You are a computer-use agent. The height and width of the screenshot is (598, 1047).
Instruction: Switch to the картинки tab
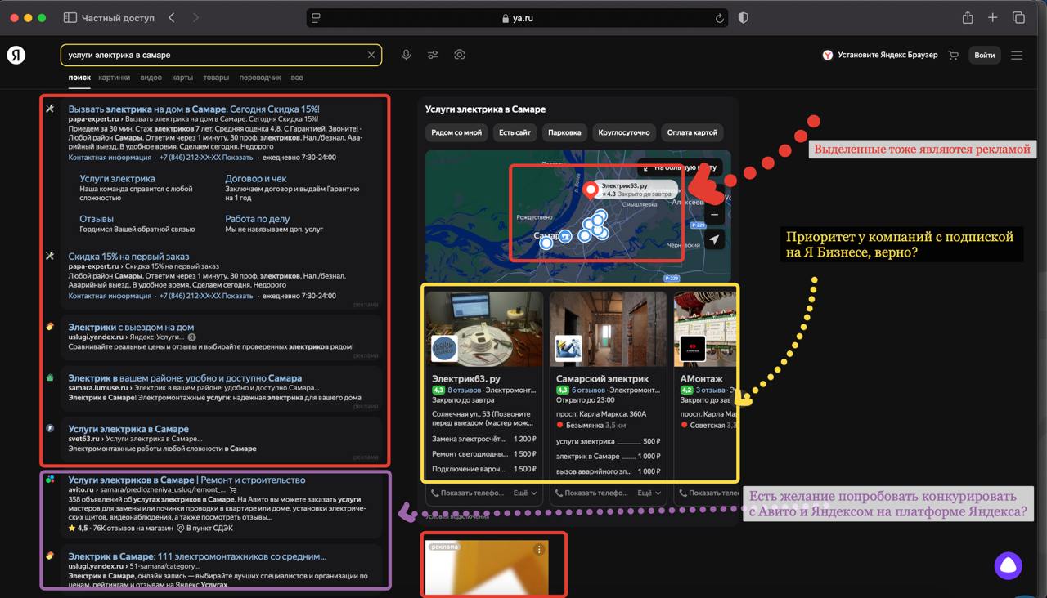coord(115,78)
